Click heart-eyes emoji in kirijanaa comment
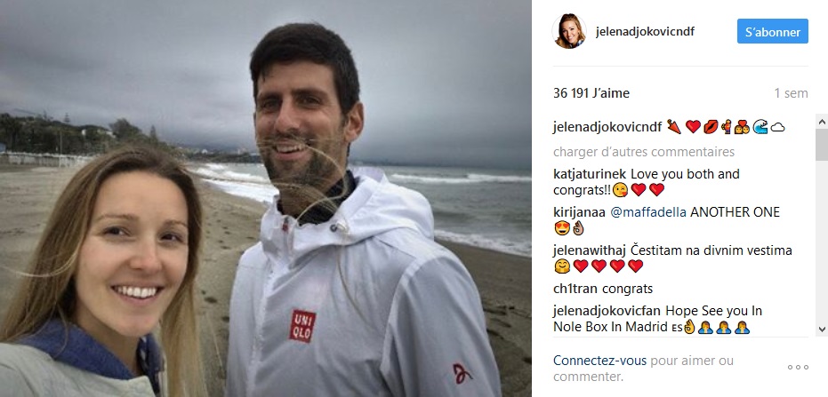828x397 pixels. (561, 229)
